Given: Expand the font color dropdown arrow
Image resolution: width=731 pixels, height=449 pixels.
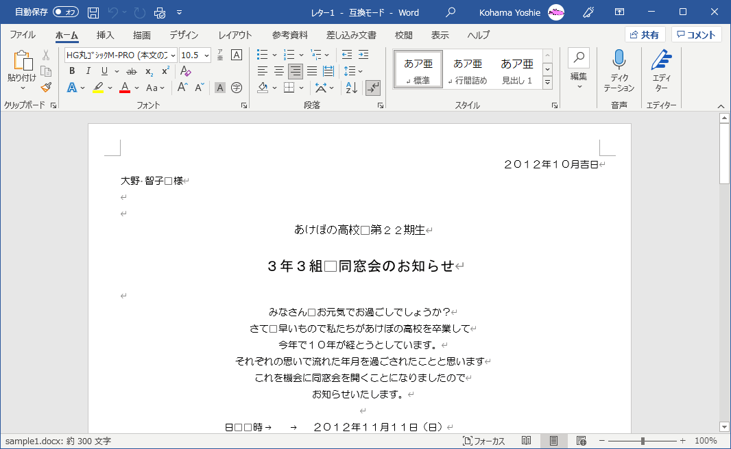Looking at the screenshot, I should (x=136, y=88).
